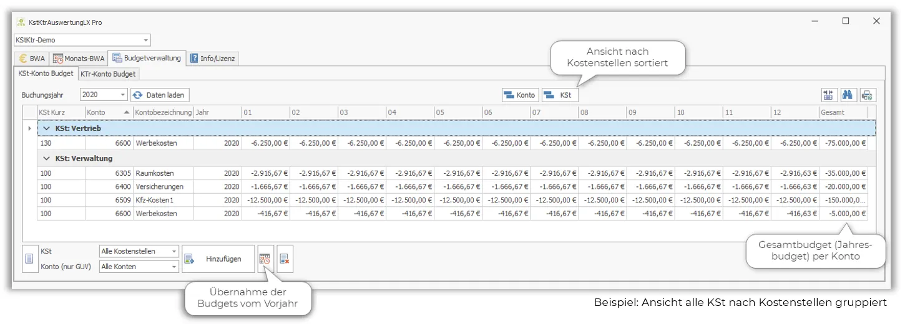The height and width of the screenshot is (324, 910).
Task: Click the document icon left of KSt
Action: (x=29, y=259)
